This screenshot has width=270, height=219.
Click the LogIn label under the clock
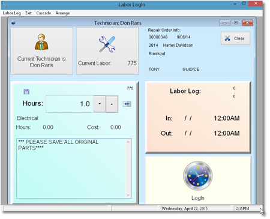click(198, 198)
